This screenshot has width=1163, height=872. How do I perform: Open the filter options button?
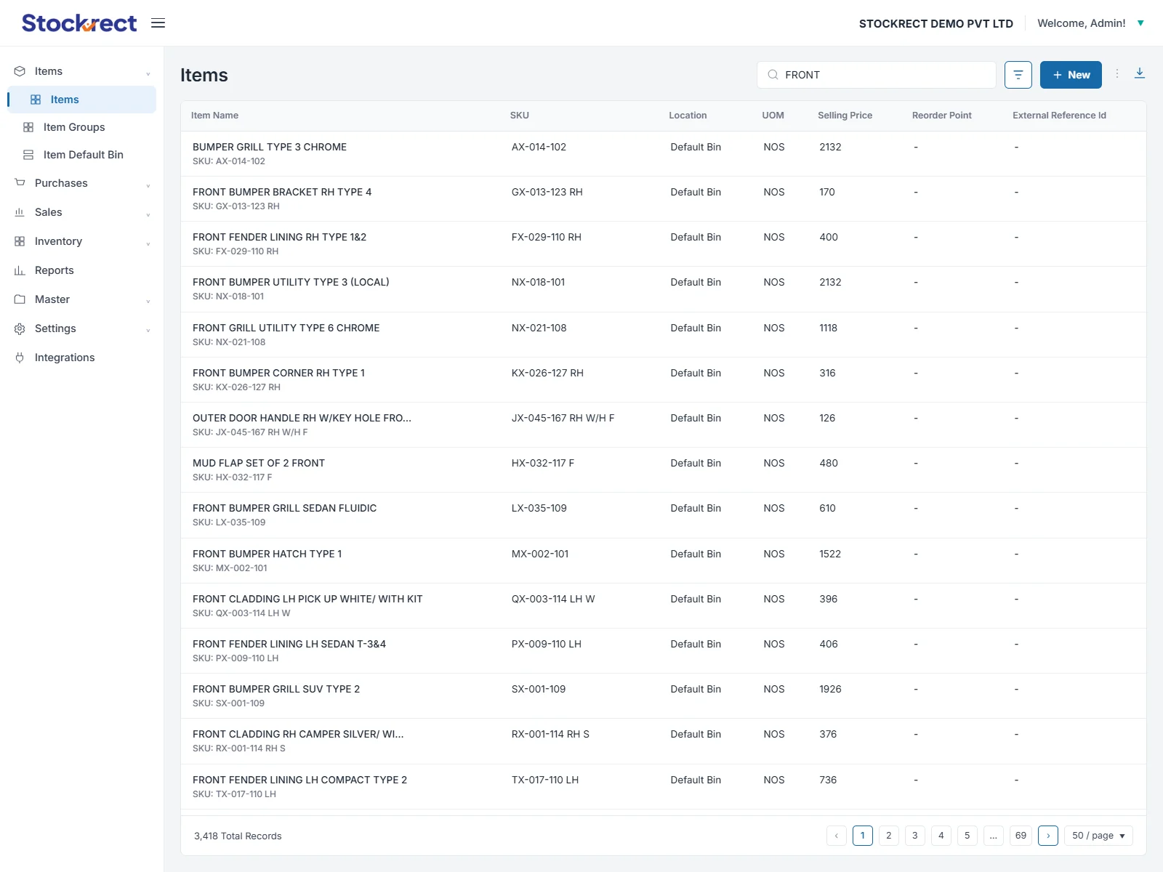click(x=1018, y=75)
